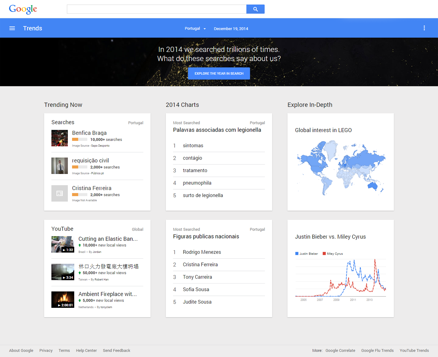
Task: Click the Send Feedback footer link
Action: click(x=116, y=351)
